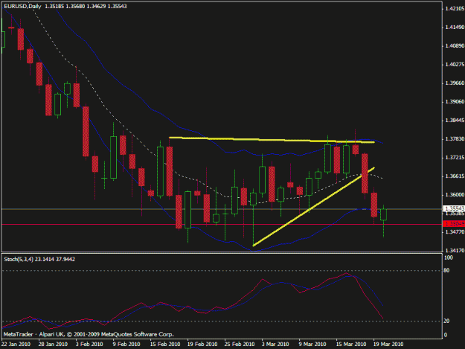The height and width of the screenshot is (349, 465).
Task: Click the 1.41490 price axis label
Action: [455, 28]
